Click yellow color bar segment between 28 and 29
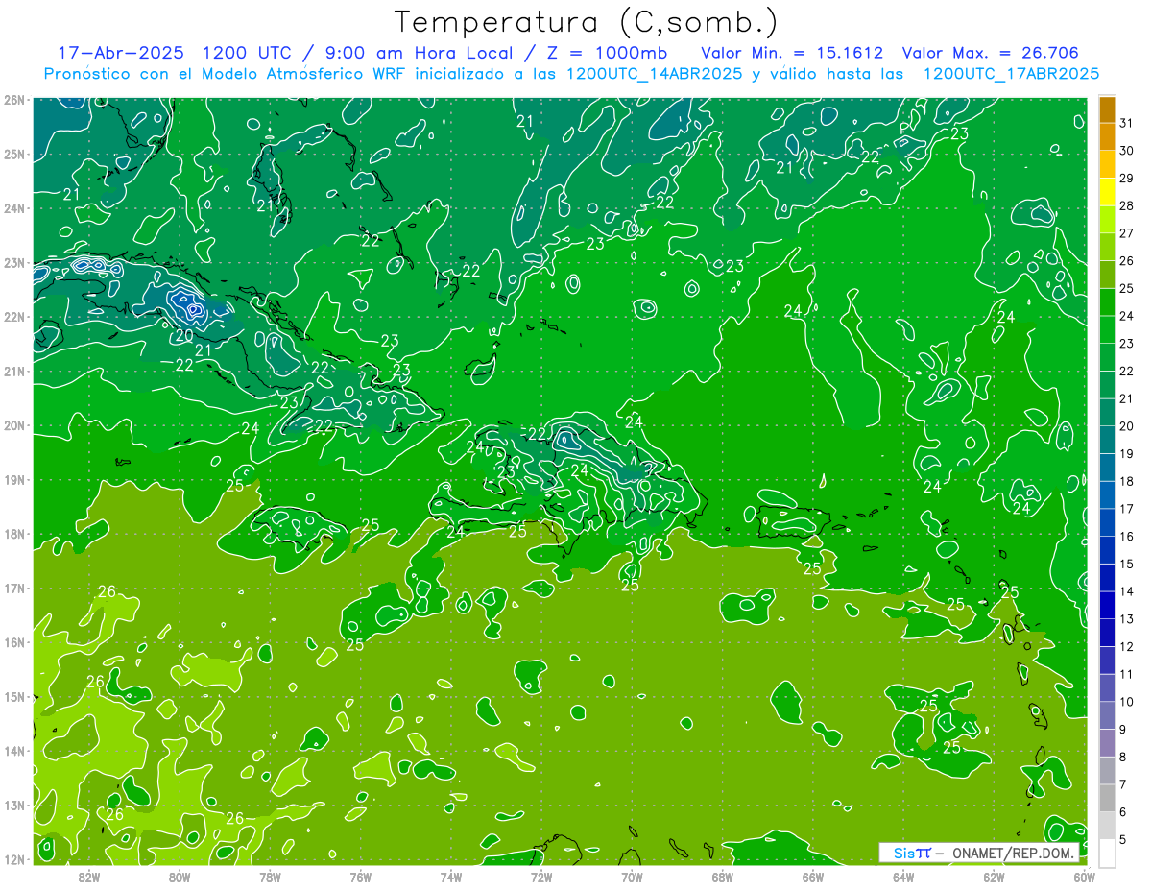 1107,191
